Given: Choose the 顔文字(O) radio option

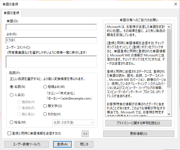Looking at the screenshot, I should [x=45, y=106].
